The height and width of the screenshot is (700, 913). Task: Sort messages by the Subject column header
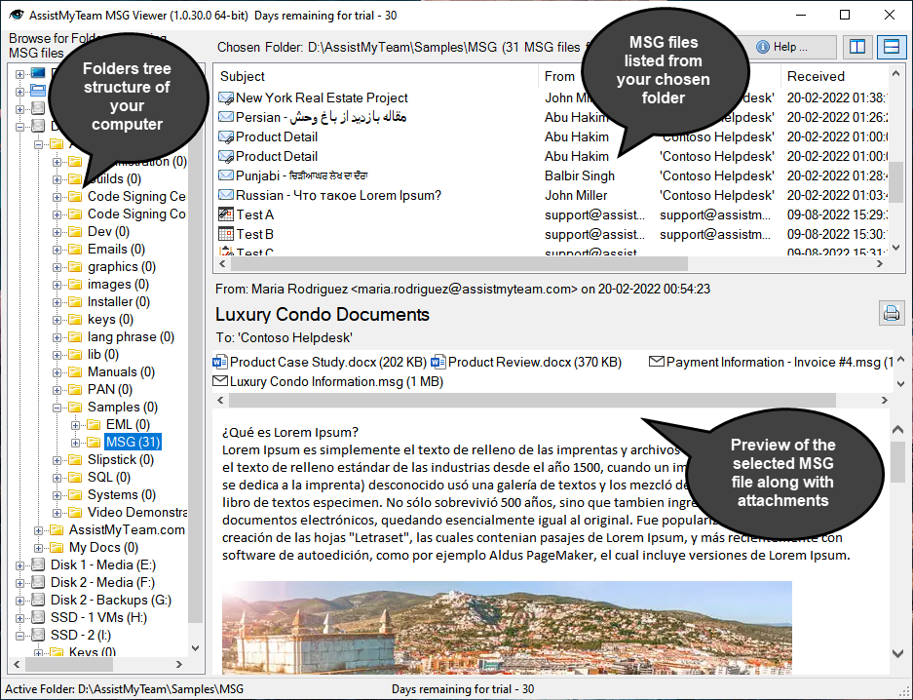tap(374, 76)
